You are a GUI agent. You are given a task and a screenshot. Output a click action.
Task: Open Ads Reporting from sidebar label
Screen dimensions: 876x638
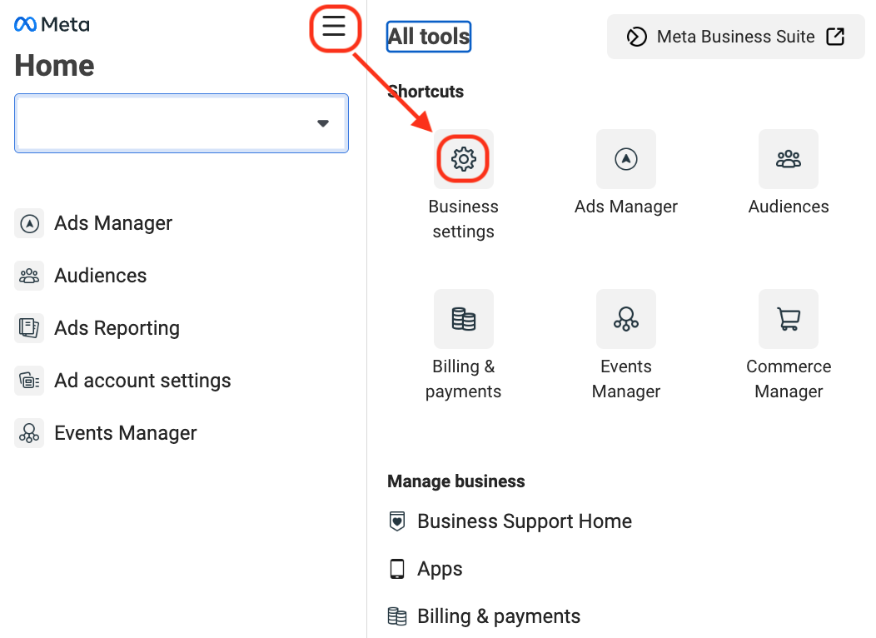tap(117, 328)
